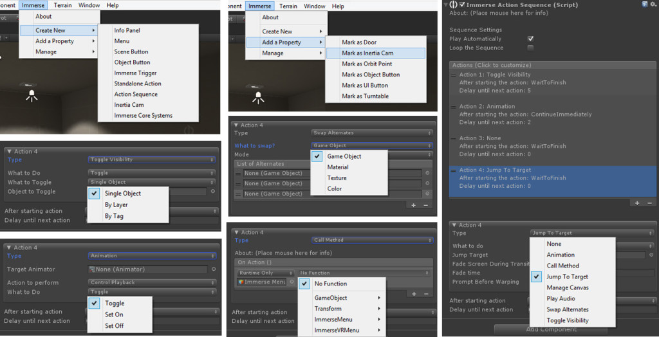The width and height of the screenshot is (659, 337).
Task: Grab the Action 3 None drag handle
Action: [454, 138]
